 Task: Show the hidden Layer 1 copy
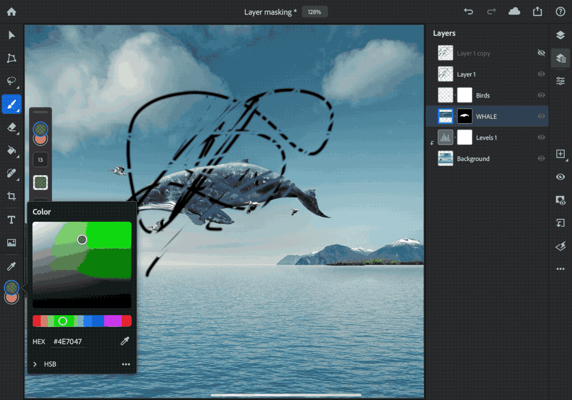[x=541, y=53]
